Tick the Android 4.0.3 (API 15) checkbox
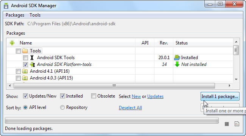246x136 pixels. 18,78
